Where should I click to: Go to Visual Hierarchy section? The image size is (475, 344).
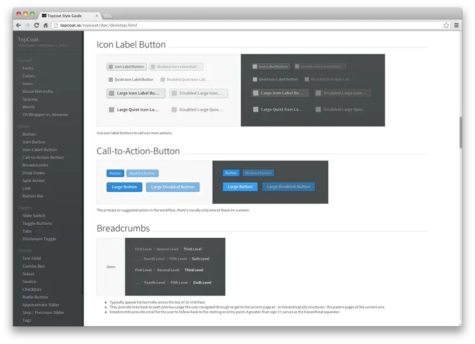(x=37, y=91)
